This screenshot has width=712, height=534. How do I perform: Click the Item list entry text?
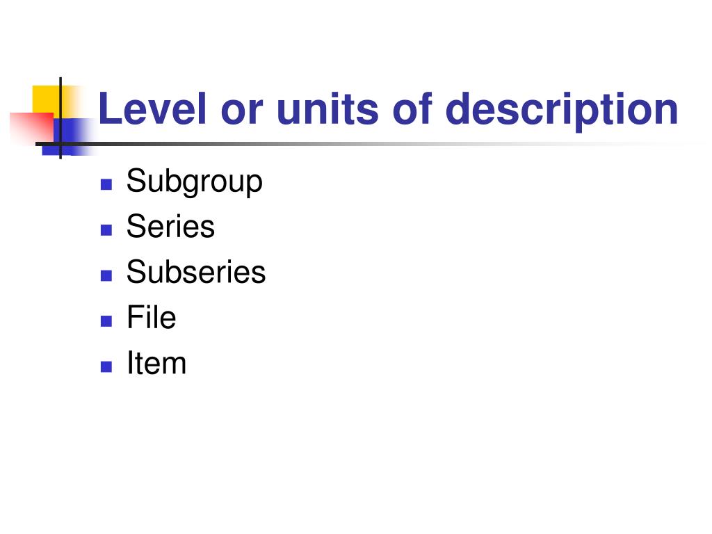[x=156, y=362]
